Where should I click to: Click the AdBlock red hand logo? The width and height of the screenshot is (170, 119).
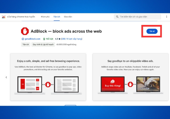(x=25, y=31)
